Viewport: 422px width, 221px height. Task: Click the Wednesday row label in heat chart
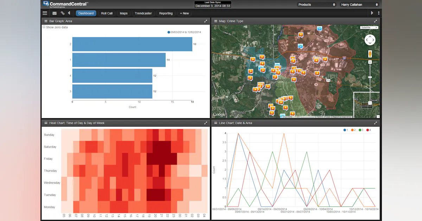click(x=52, y=183)
